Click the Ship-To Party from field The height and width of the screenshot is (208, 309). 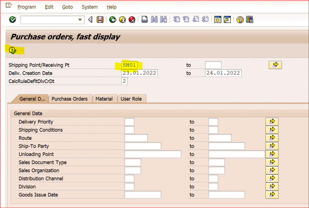[x=143, y=146]
